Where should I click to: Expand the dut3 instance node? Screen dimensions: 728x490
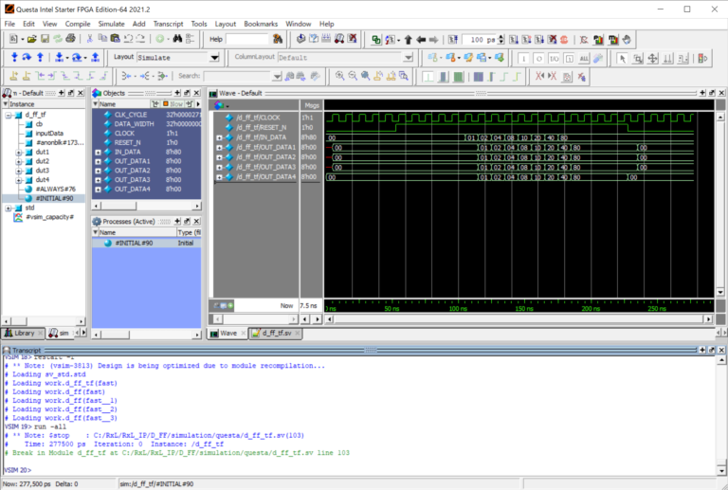coord(19,171)
